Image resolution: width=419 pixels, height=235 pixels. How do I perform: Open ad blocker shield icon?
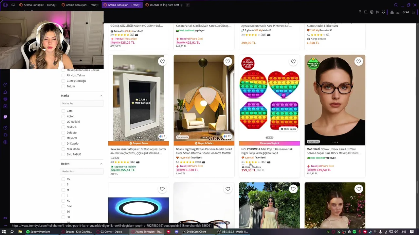(372, 12)
